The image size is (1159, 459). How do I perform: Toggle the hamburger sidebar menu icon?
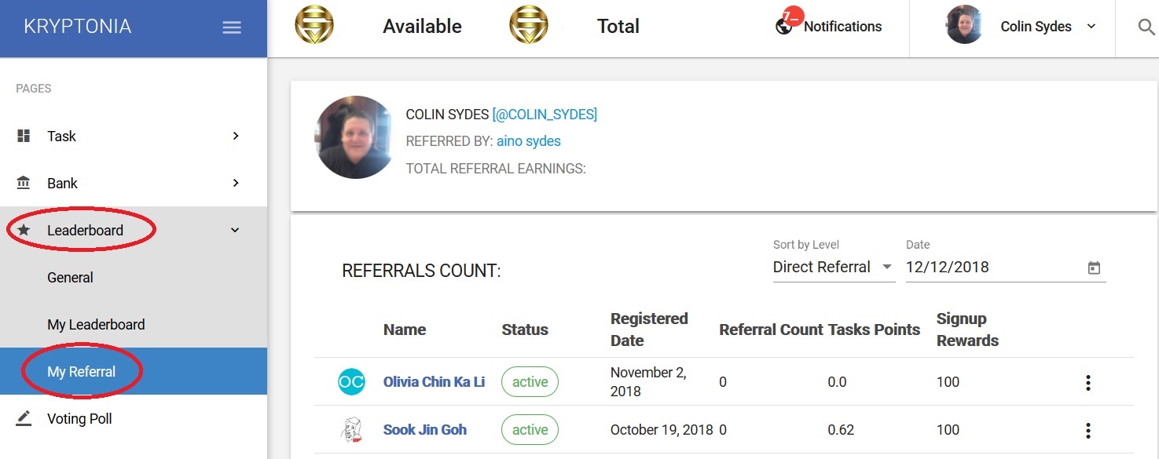pos(232,27)
